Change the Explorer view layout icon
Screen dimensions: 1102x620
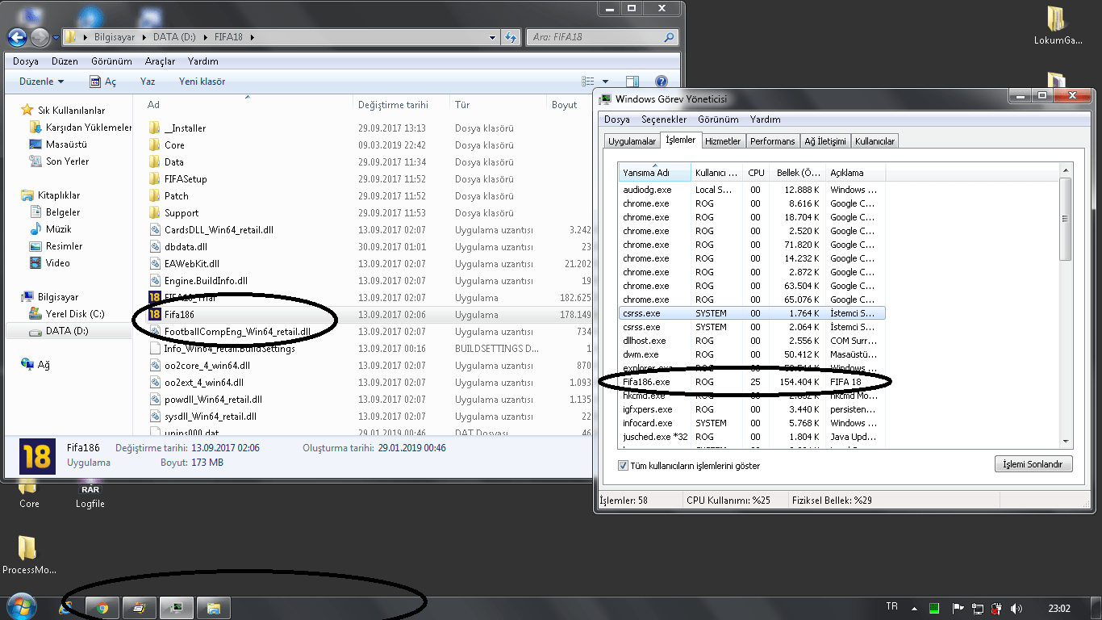(588, 82)
